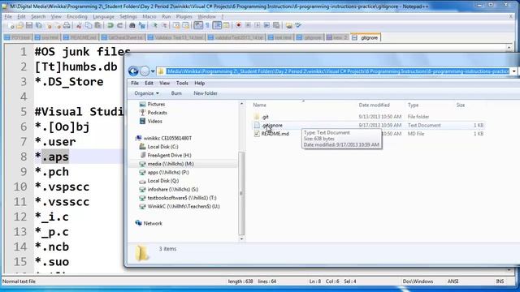520x292 pixels.
Task: Click the Burn button in Explorer
Action: click(x=176, y=93)
